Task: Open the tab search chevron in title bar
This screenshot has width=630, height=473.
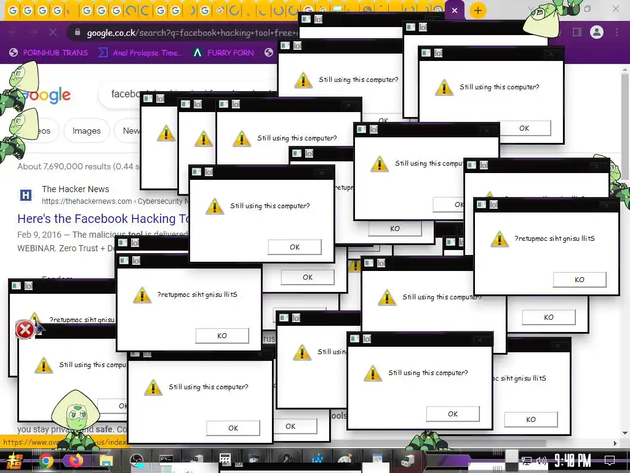Action: click(x=531, y=9)
